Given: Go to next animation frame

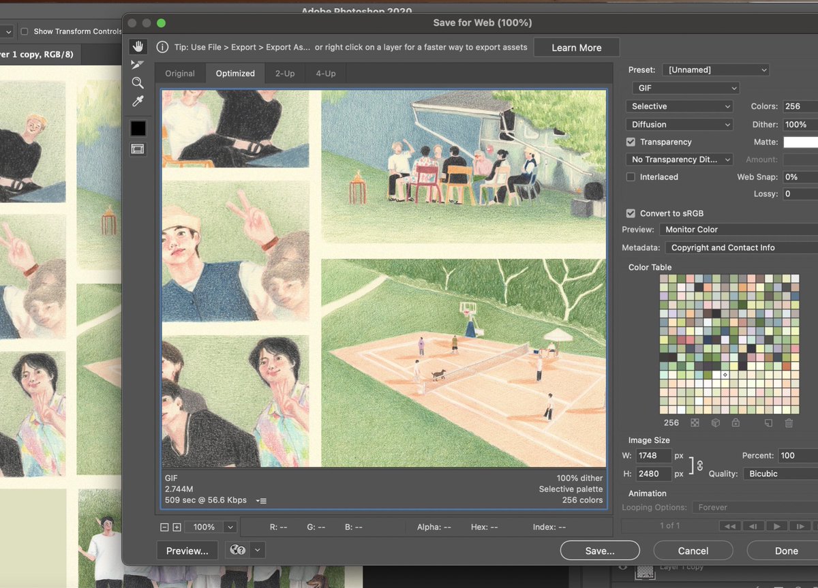Looking at the screenshot, I should click(x=800, y=526).
